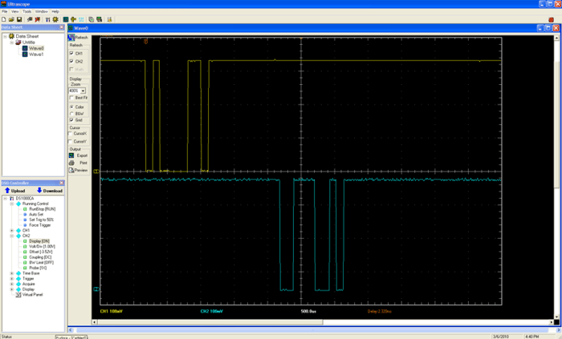Image resolution: width=562 pixels, height=339 pixels.
Task: Select the B&W display radio button
Action: (71, 113)
